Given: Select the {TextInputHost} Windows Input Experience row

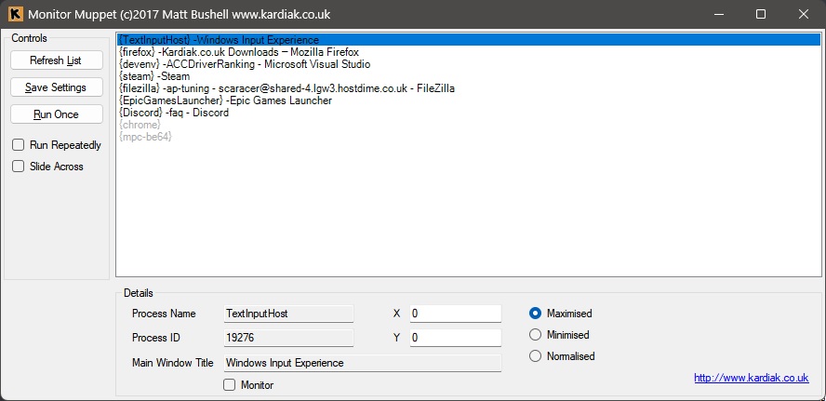Looking at the screenshot, I should [469, 40].
